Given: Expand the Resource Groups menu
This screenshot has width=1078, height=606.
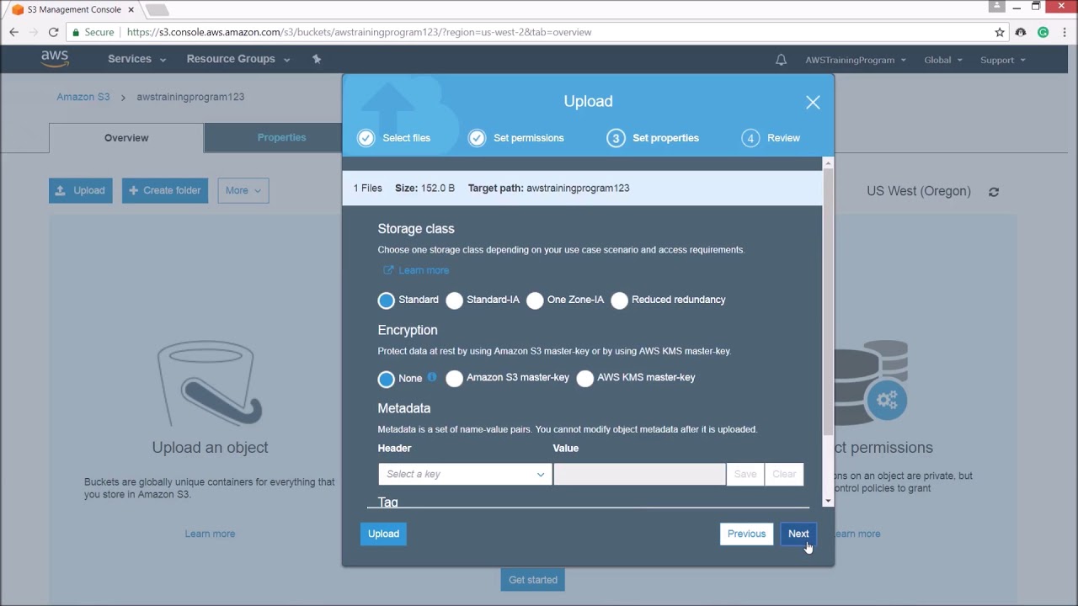Looking at the screenshot, I should click(238, 59).
